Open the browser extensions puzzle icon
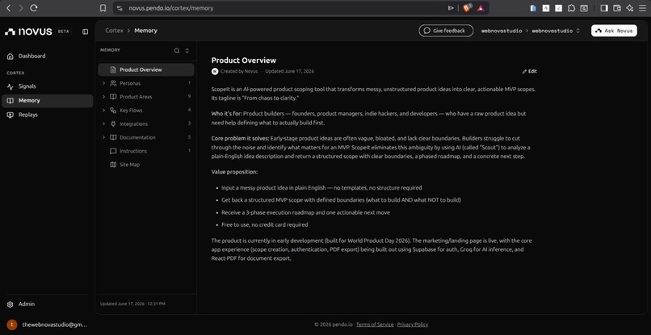Screen dimensions: 651x335 pos(571,8)
